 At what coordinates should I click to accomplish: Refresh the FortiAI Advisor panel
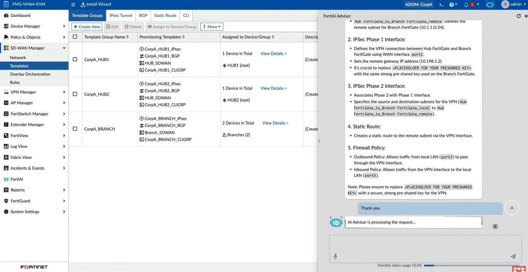(519, 16)
